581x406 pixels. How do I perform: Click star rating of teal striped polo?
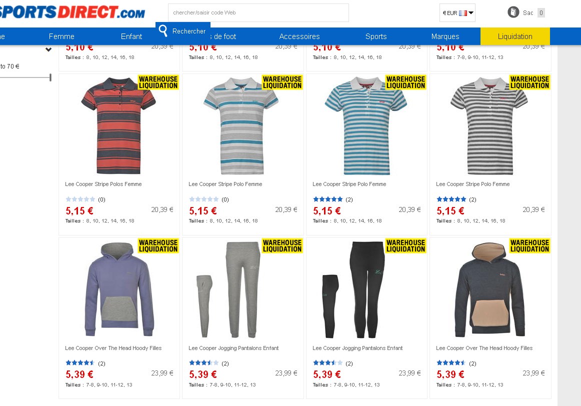click(327, 199)
